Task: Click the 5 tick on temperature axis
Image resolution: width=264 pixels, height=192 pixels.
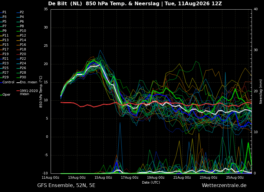Action: pos(47,119)
